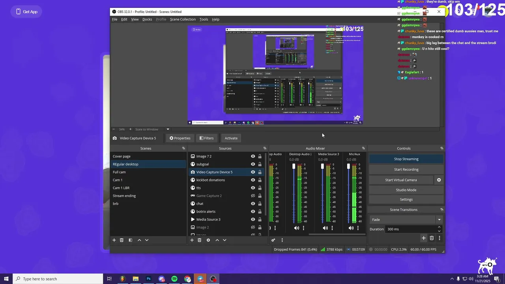The height and width of the screenshot is (284, 505).
Task: Open the File menu
Action: [114, 19]
